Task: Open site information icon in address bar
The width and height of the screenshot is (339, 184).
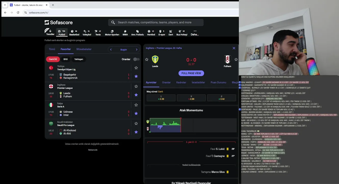Action: pos(26,13)
